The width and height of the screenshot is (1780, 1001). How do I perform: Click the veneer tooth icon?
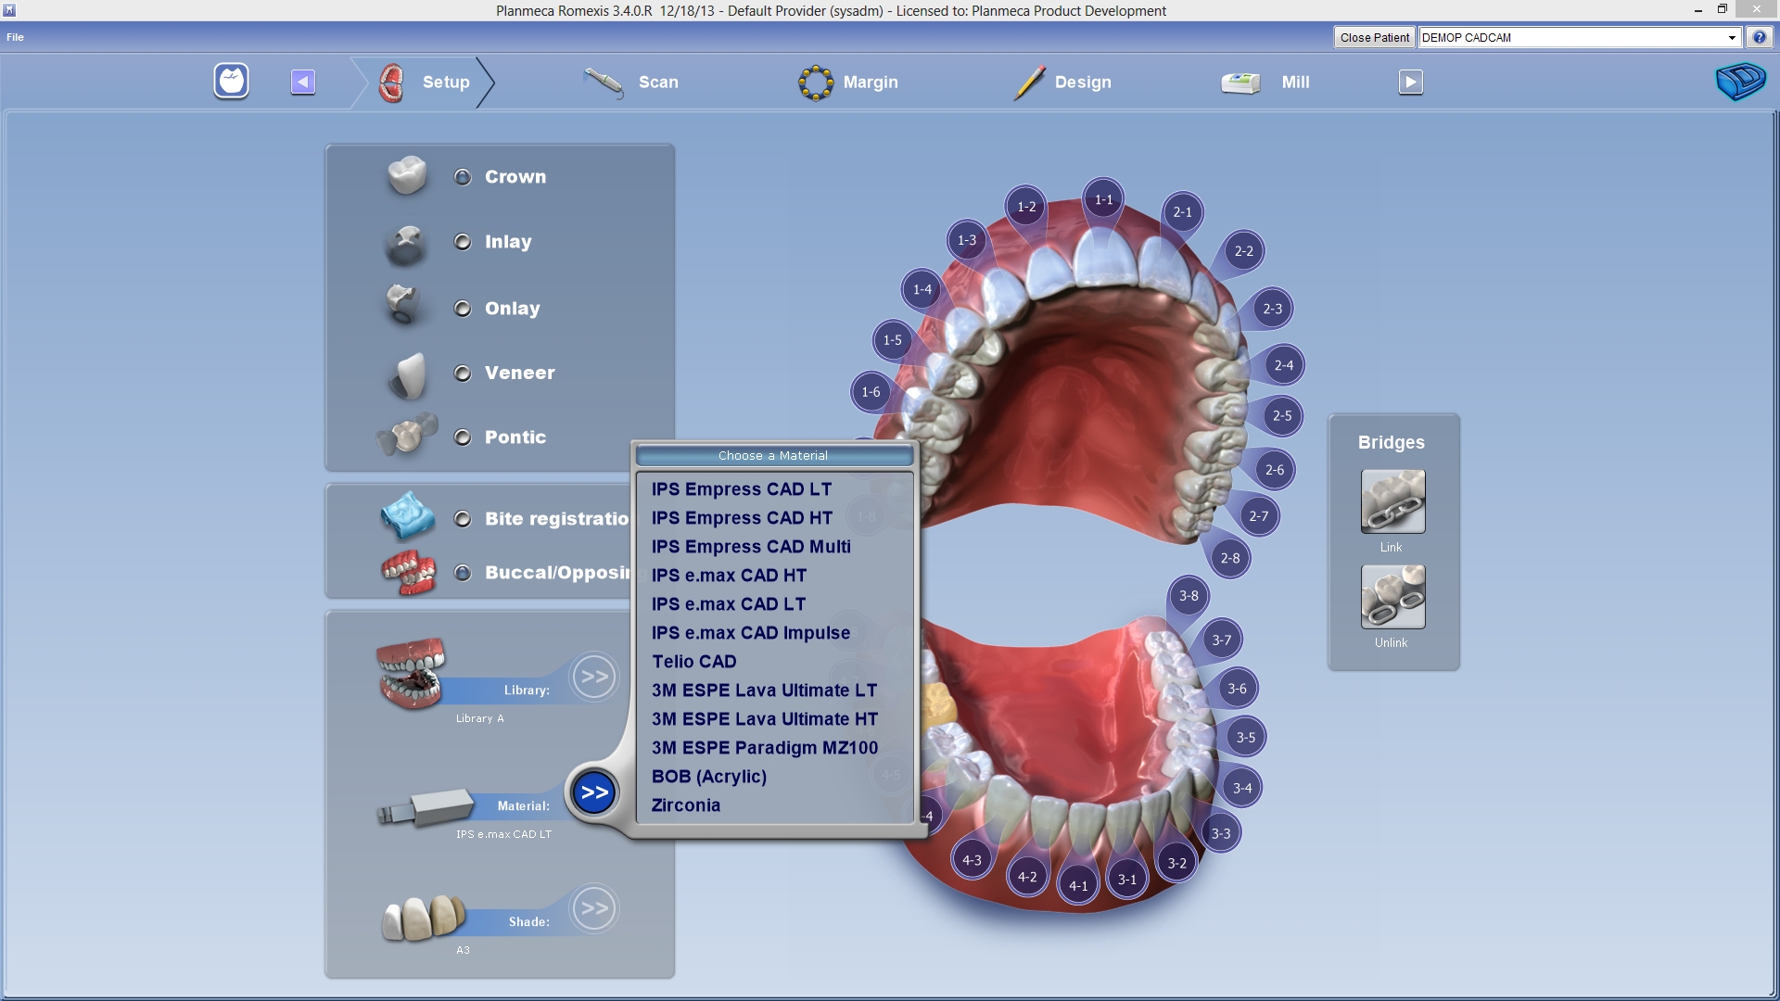409,374
